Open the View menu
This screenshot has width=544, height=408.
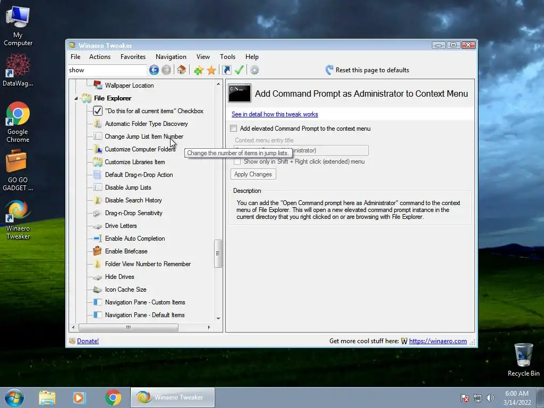[x=203, y=56]
